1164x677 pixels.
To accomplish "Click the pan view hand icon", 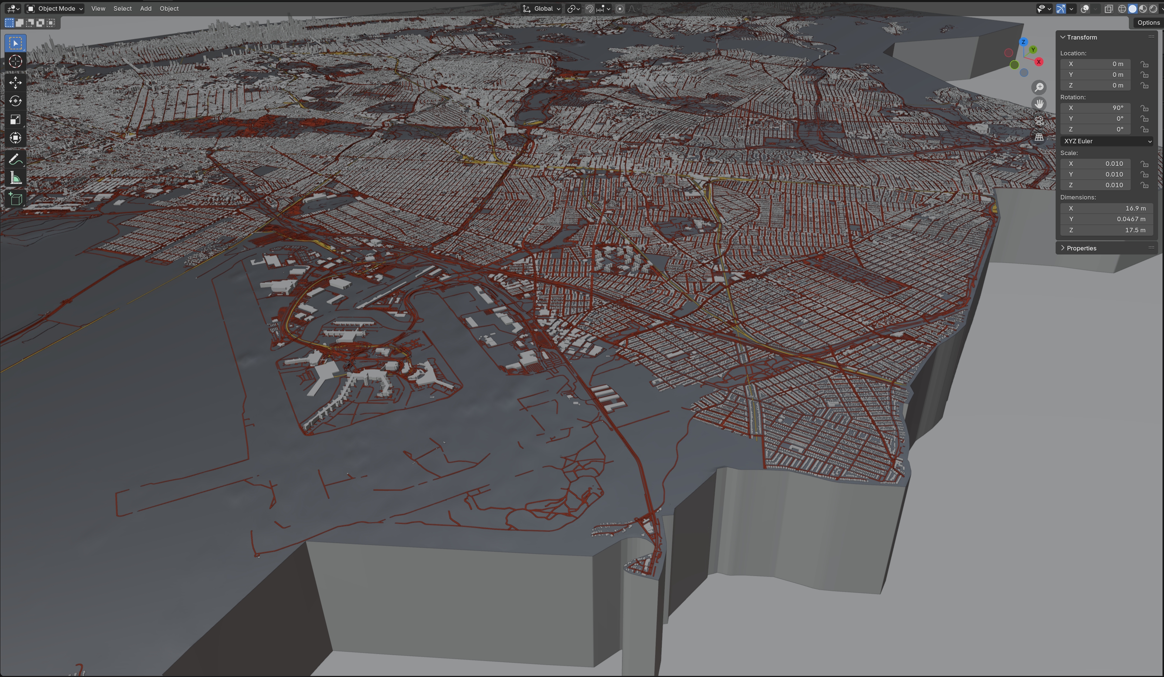I will pos(1039,104).
